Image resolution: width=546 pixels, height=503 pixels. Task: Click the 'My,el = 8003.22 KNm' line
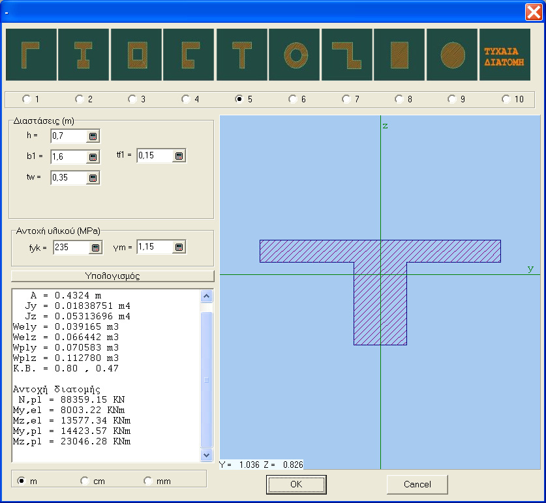pos(69,410)
